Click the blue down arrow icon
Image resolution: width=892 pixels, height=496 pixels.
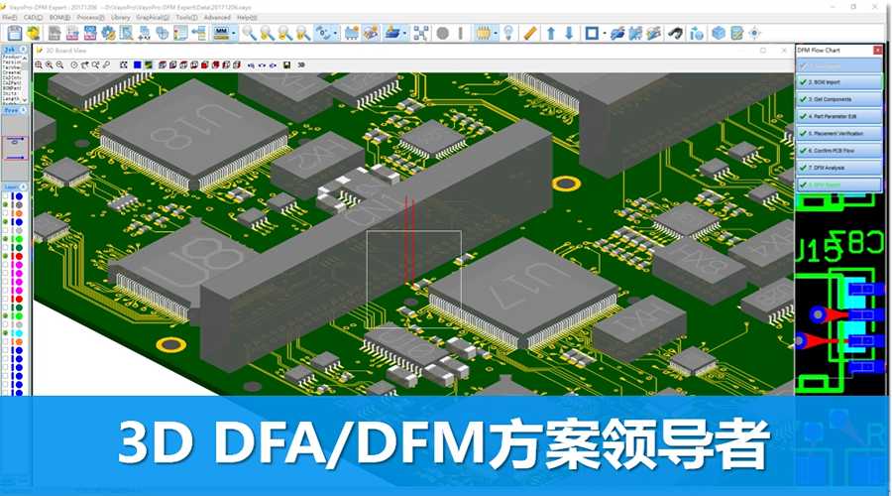[x=569, y=34]
